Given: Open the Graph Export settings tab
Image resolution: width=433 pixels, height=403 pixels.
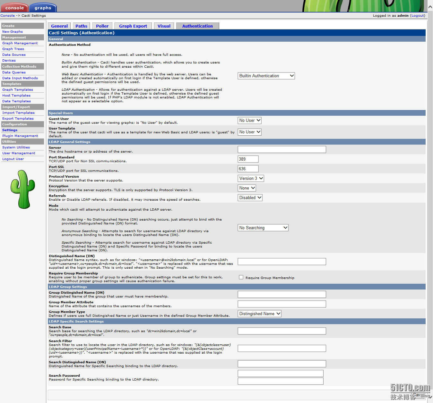Looking at the screenshot, I should [133, 26].
